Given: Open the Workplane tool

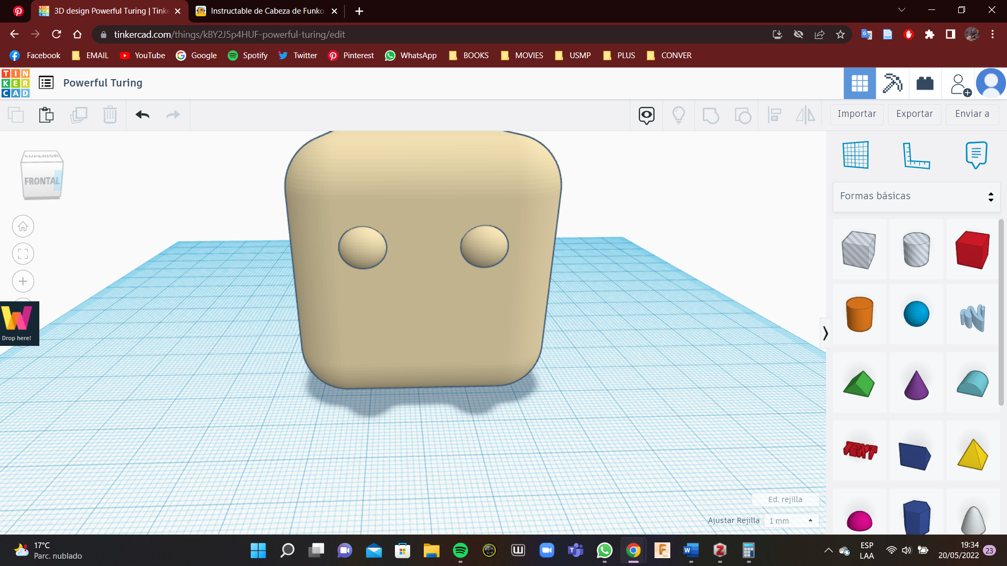Looking at the screenshot, I should [856, 155].
